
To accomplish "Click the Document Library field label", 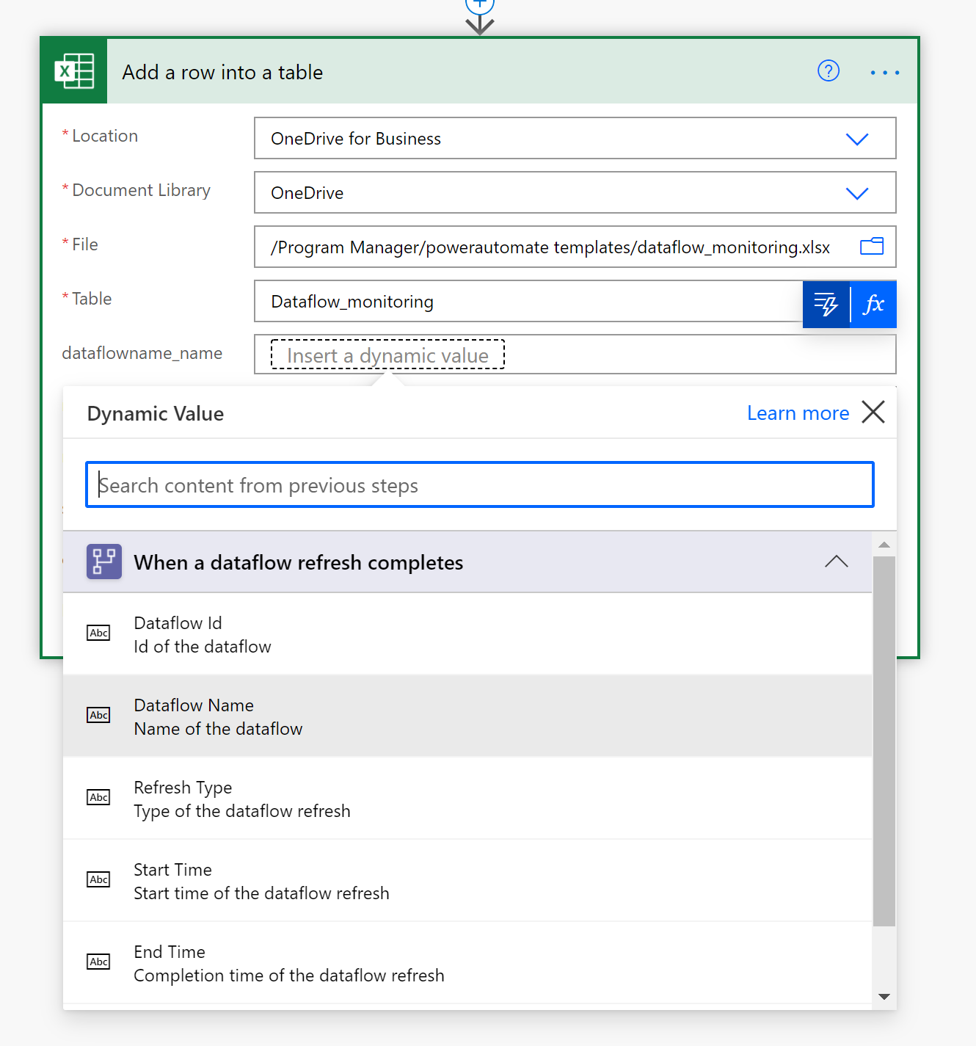I will (142, 190).
